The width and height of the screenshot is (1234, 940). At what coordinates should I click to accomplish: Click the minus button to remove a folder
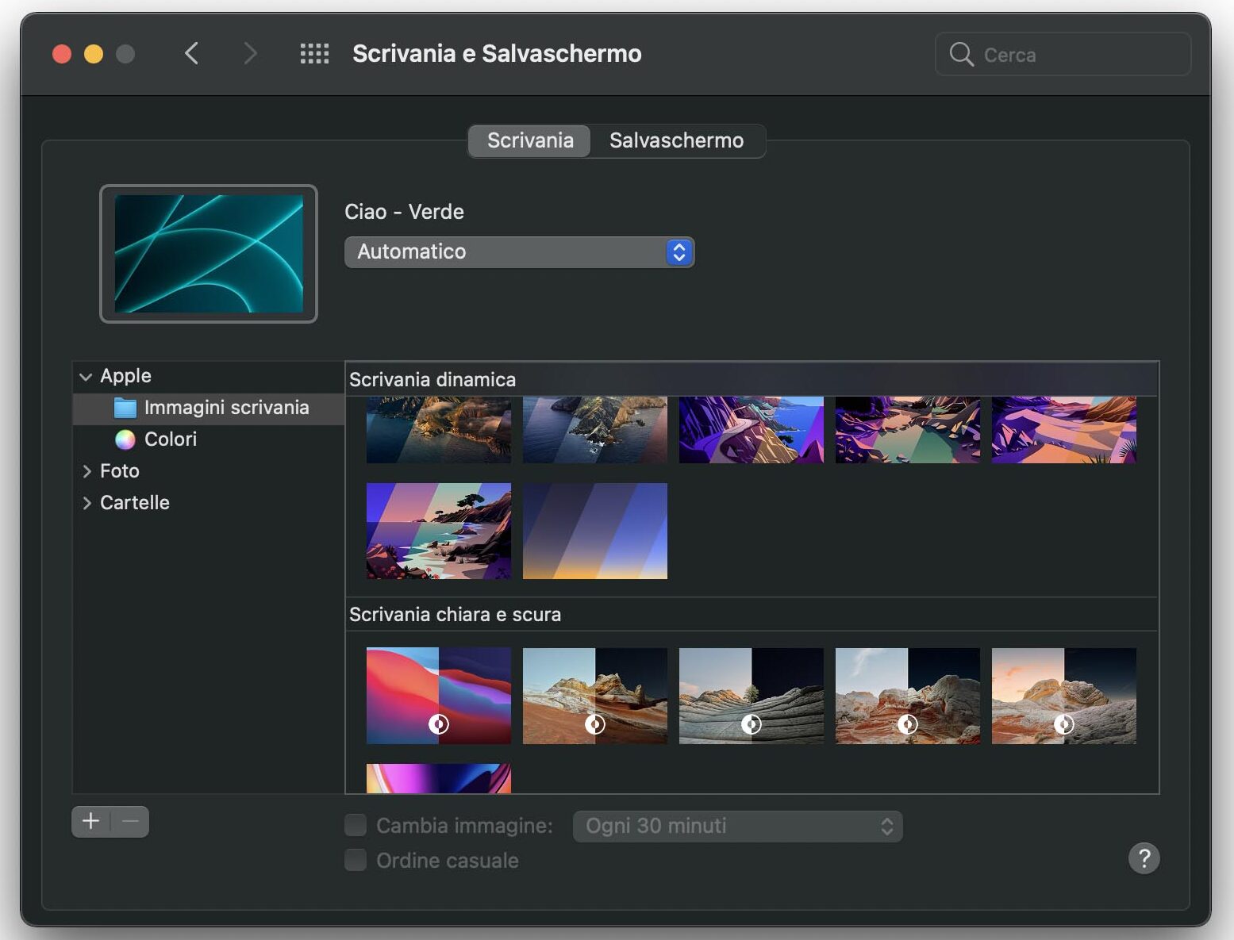pos(130,822)
